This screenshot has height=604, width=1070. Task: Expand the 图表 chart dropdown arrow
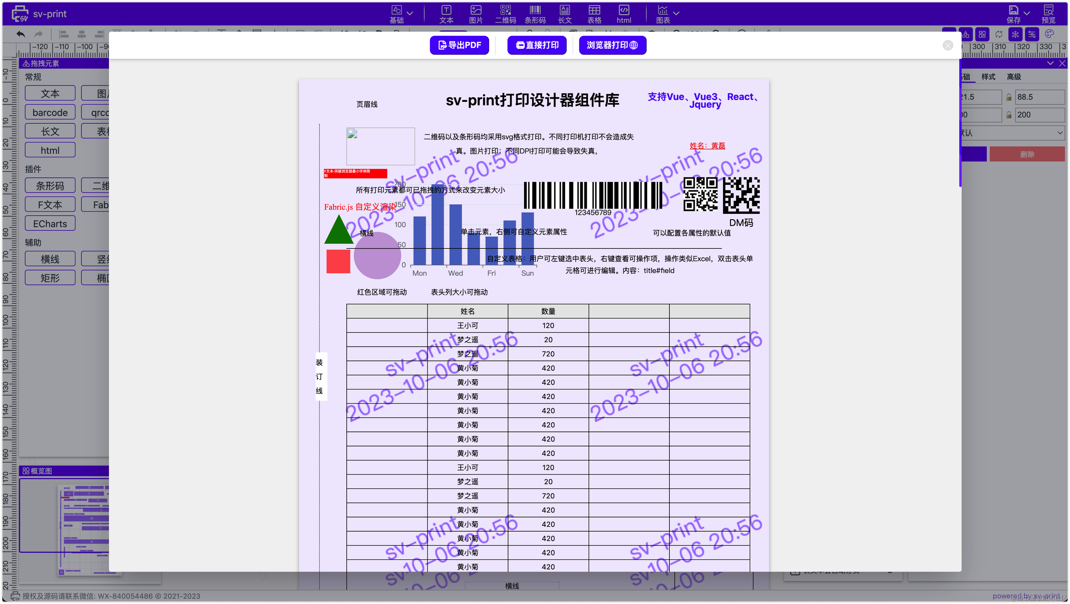(676, 13)
